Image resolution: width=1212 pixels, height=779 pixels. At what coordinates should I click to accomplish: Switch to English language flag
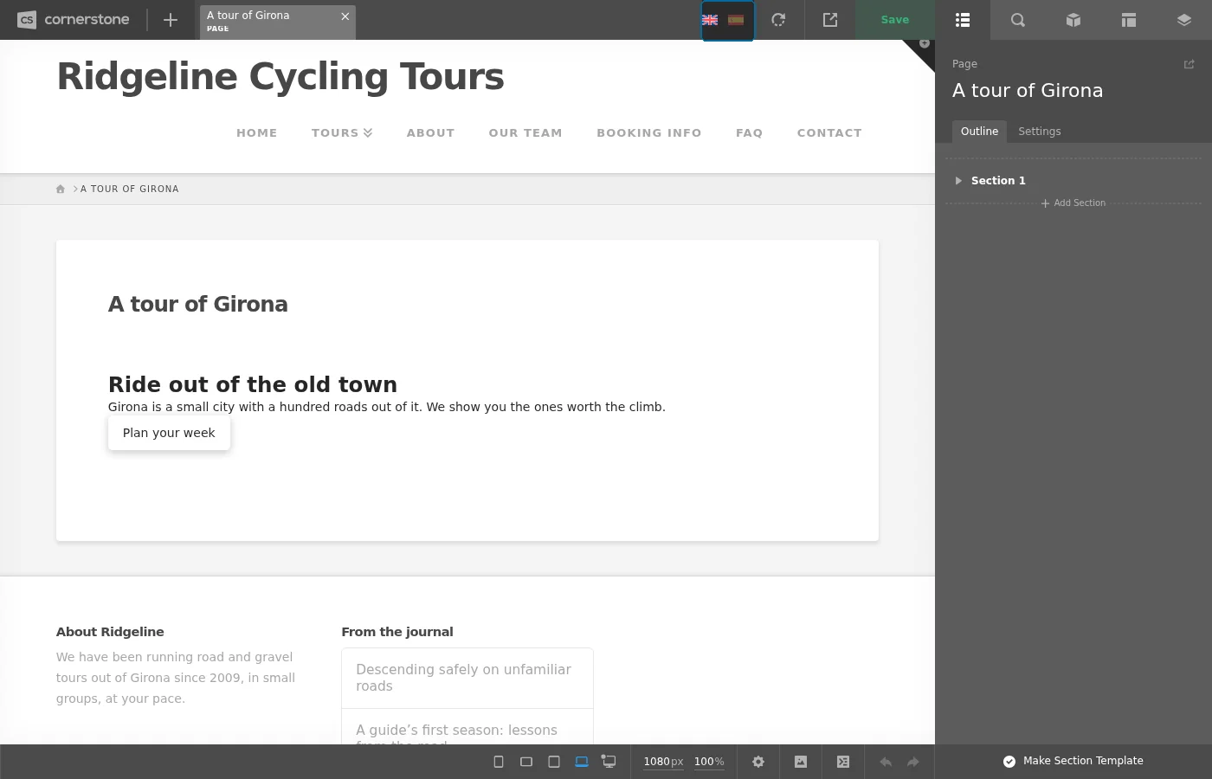[710, 20]
